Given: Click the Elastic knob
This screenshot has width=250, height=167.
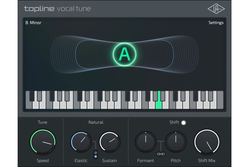Looking at the screenshot, I should [x=81, y=141].
